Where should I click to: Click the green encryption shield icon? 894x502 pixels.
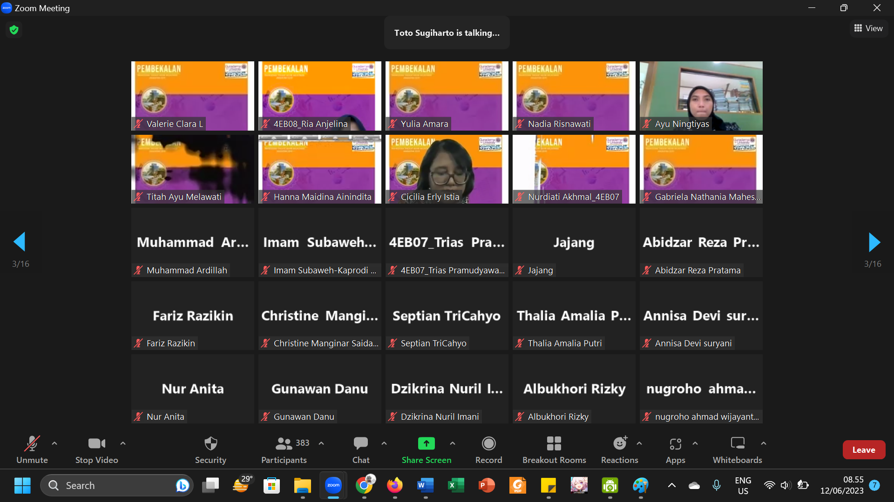pos(14,30)
